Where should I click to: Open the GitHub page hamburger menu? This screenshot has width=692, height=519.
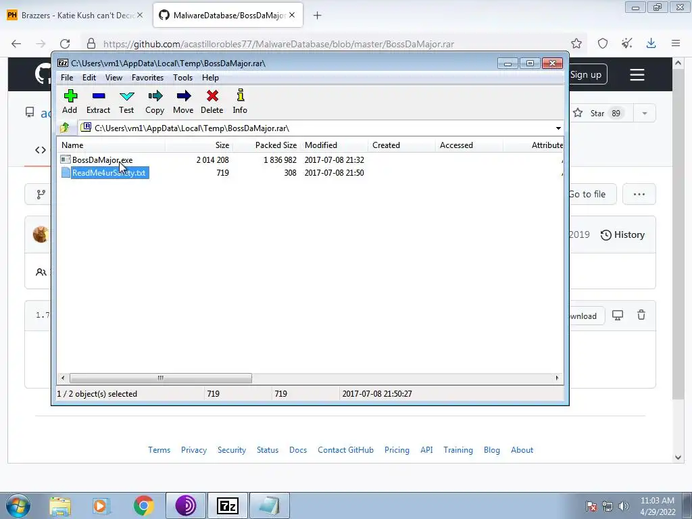[x=637, y=74]
